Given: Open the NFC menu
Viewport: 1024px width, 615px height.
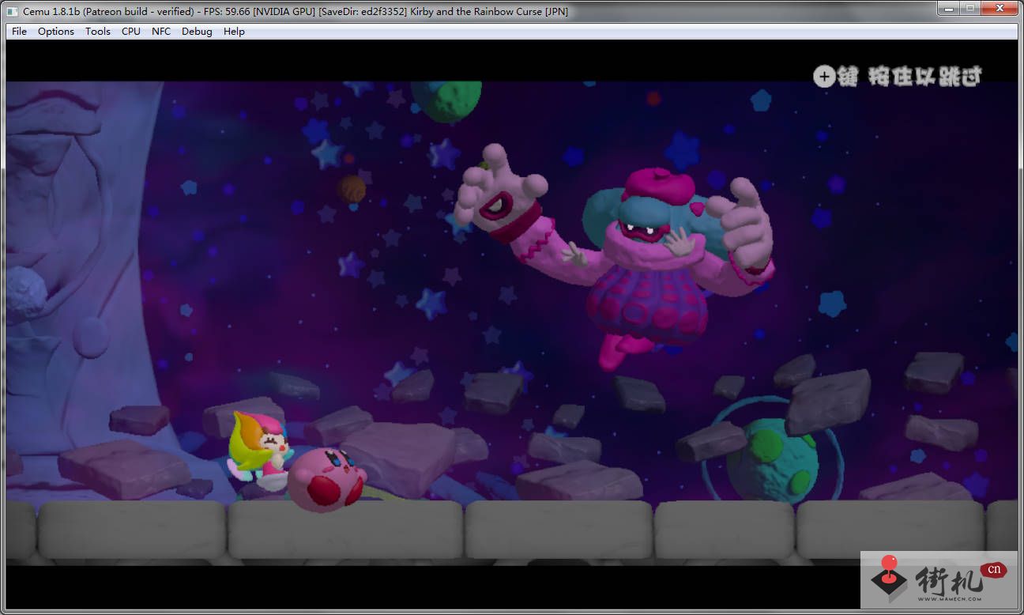Looking at the screenshot, I should [x=161, y=32].
